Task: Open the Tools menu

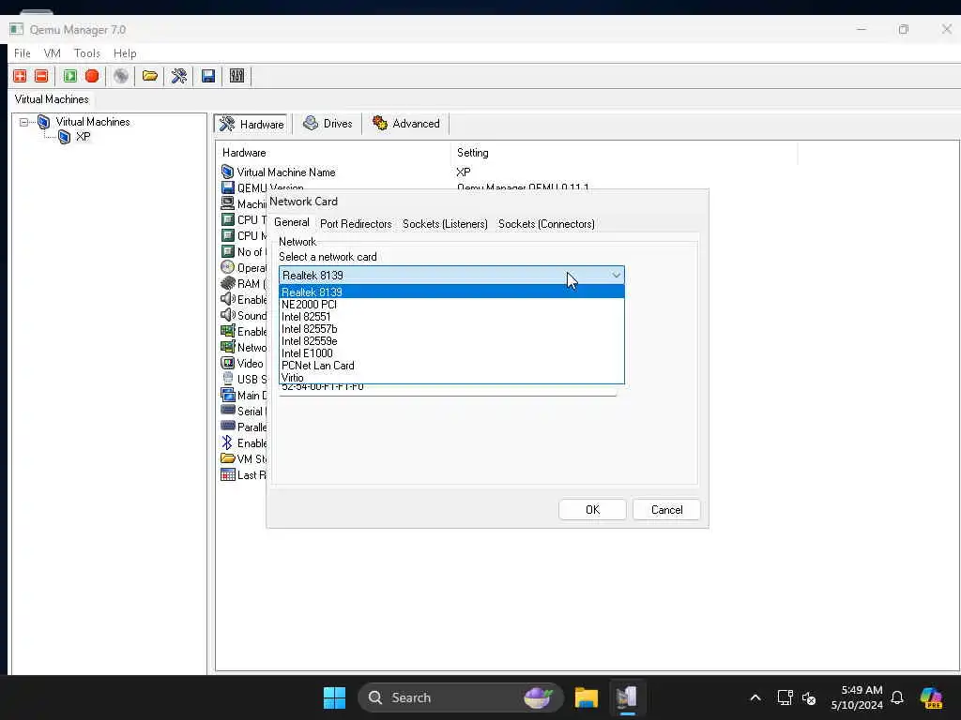Action: [87, 53]
